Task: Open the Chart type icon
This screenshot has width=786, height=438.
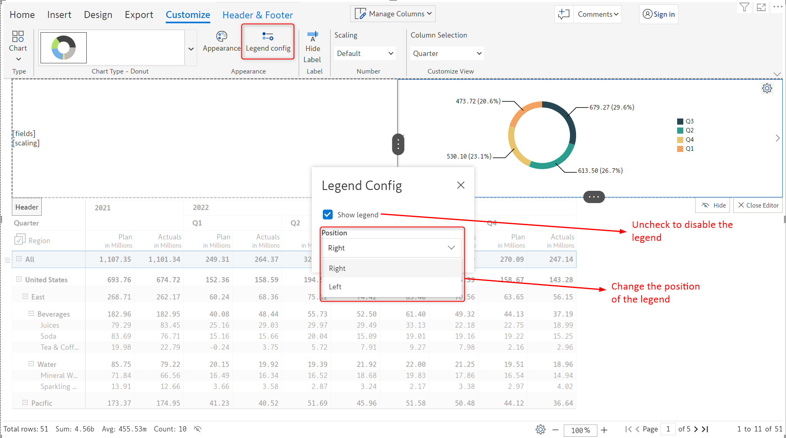Action: (18, 37)
